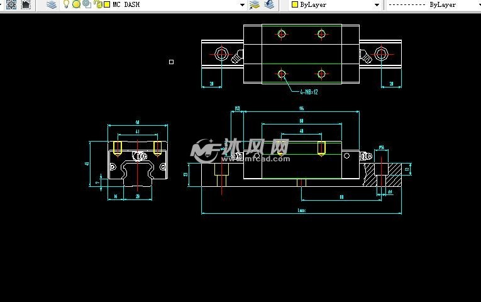This screenshot has width=481, height=302.
Task: Click the house-shaped toolbar icon
Action: point(26,4)
